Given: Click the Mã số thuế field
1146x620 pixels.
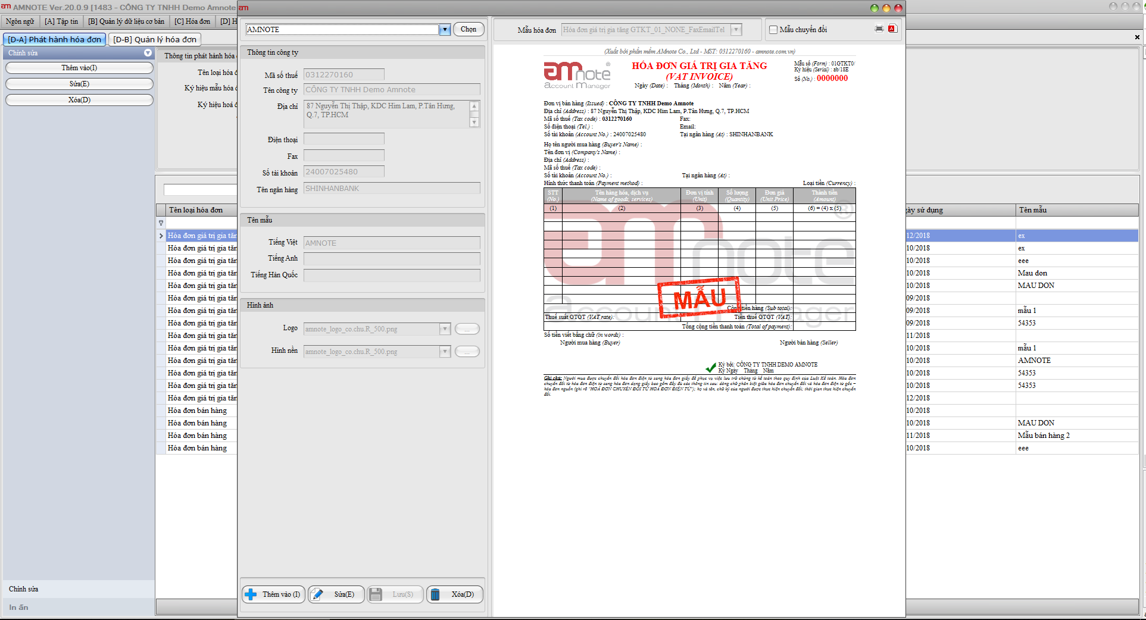Looking at the screenshot, I should coord(344,74).
